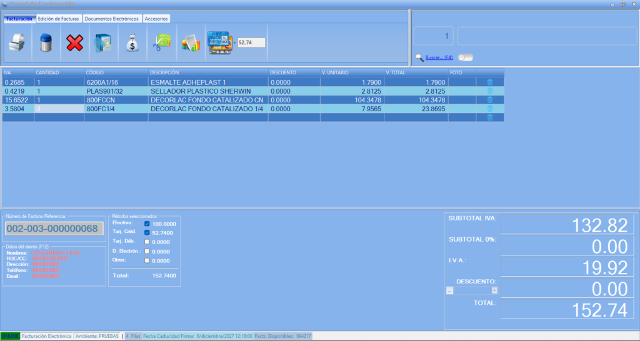Check the D. Electrón. payment checkbox
The height and width of the screenshot is (341, 640).
pyautogui.click(x=147, y=251)
